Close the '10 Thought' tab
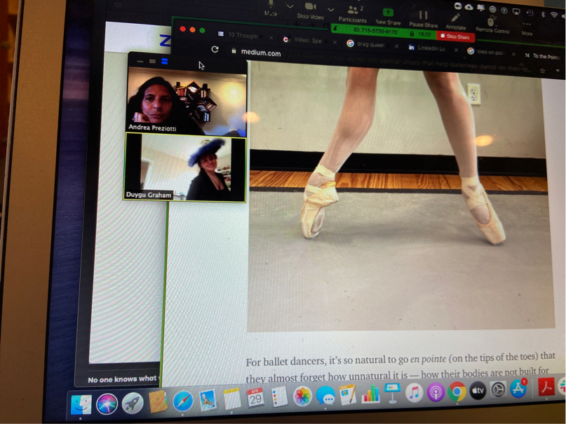This screenshot has width=566, height=424. pos(271,37)
